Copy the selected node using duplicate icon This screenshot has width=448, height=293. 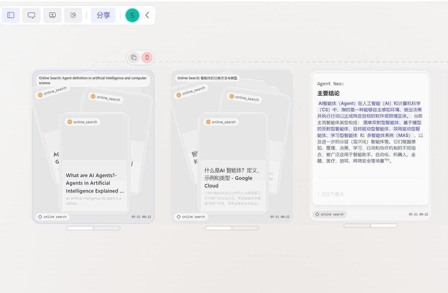tap(133, 57)
